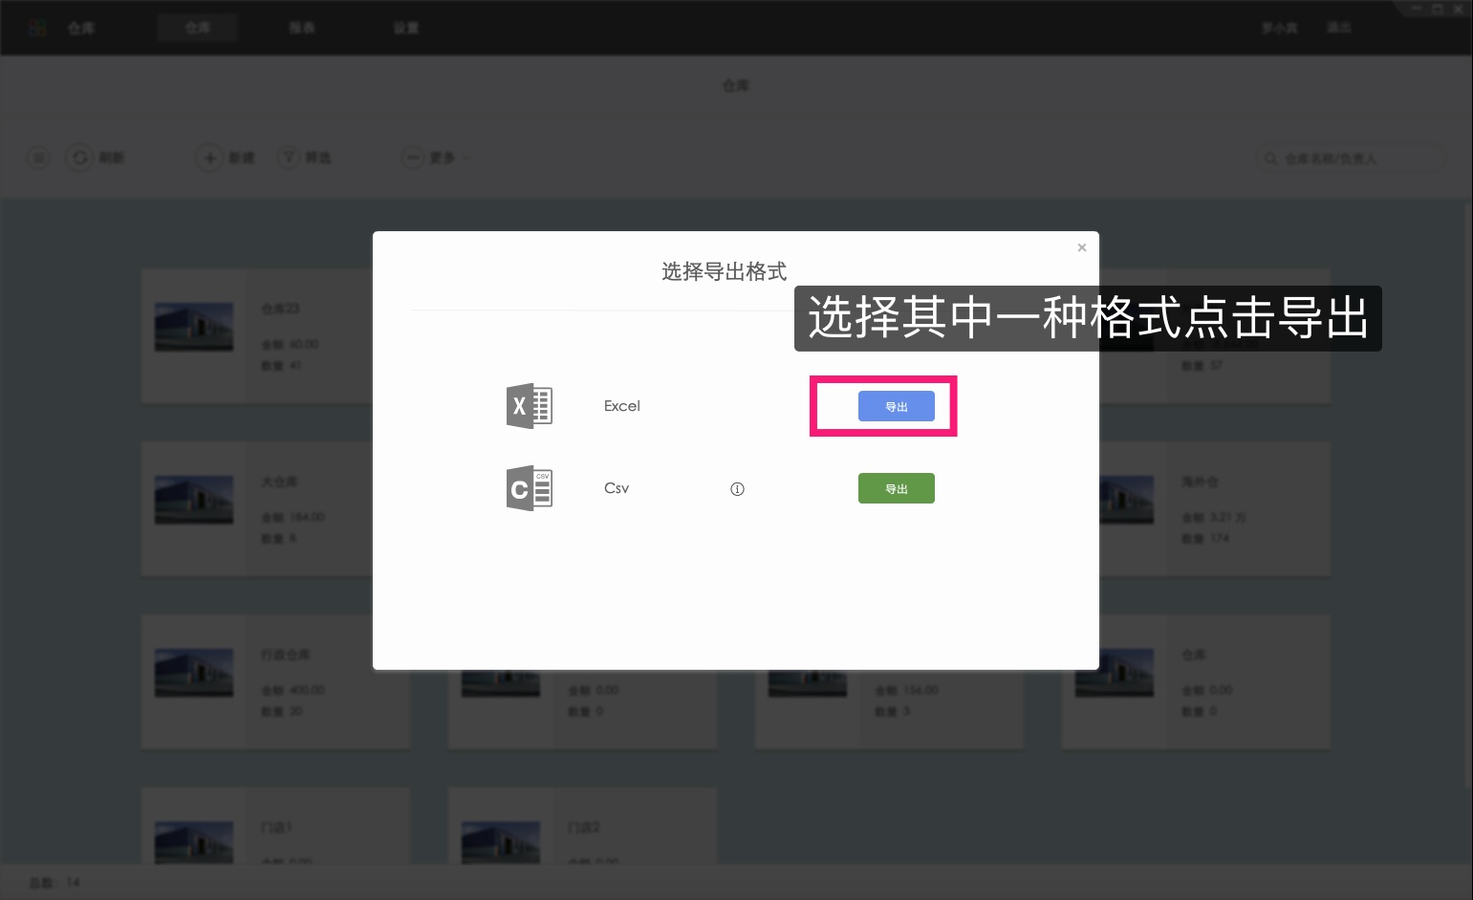
Task: Click the app logo icon top left
Action: coord(37,27)
